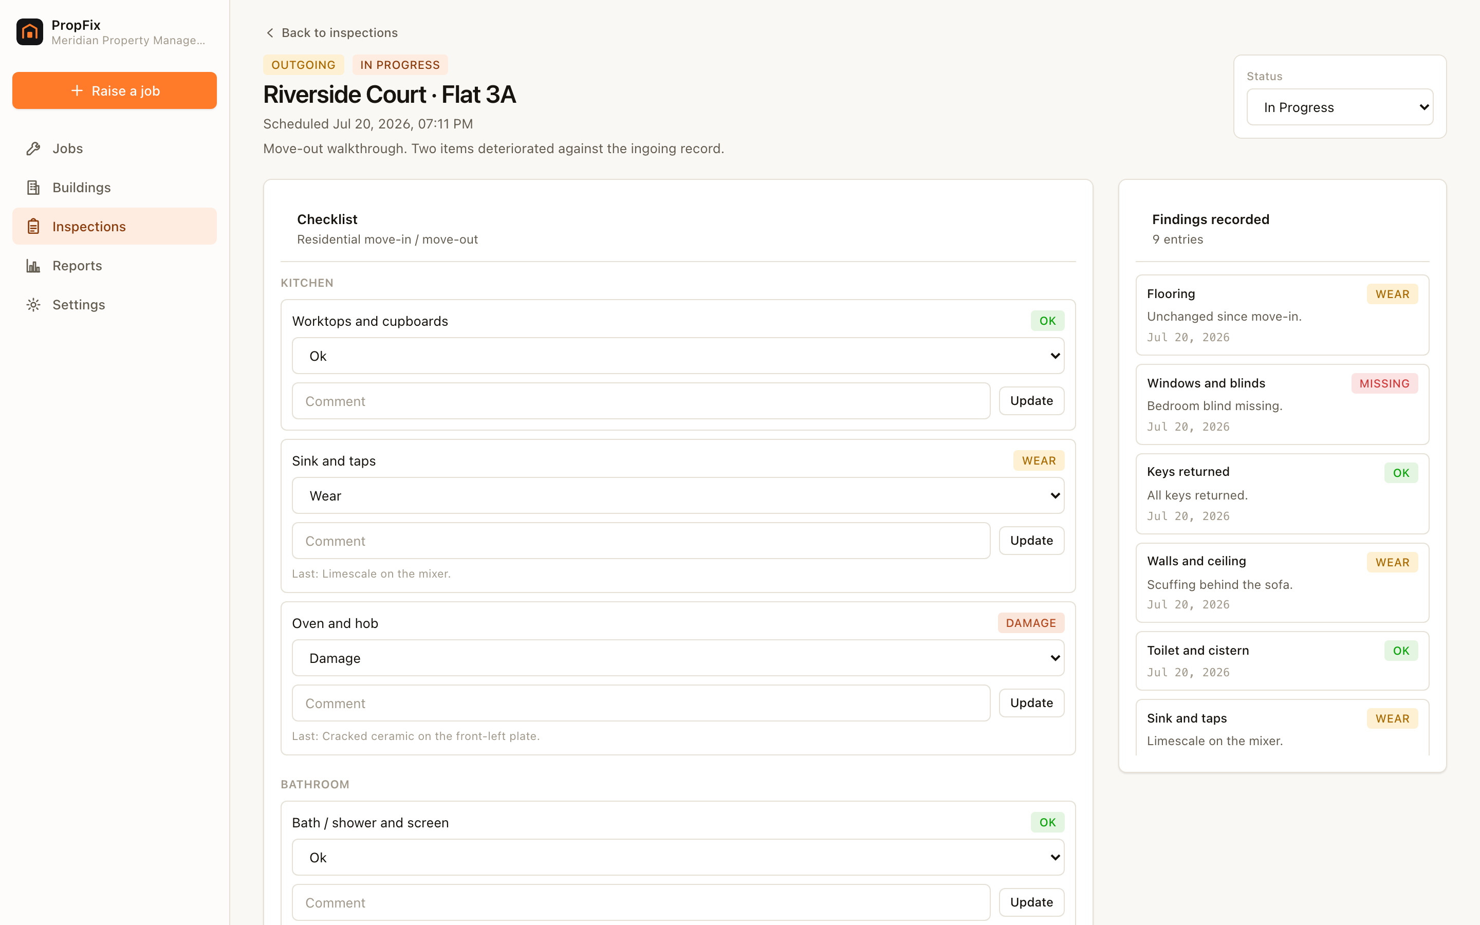This screenshot has width=1480, height=925.
Task: Click the back chevron arrow icon
Action: [270, 33]
